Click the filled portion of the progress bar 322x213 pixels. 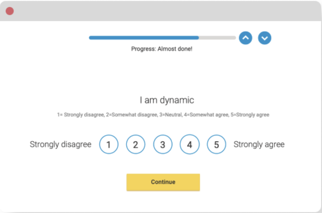tap(143, 38)
